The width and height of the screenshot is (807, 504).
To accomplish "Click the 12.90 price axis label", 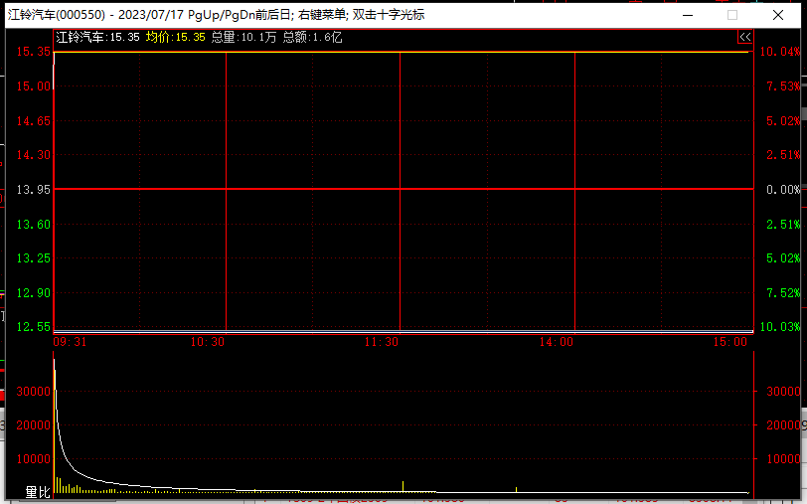I will pos(34,292).
